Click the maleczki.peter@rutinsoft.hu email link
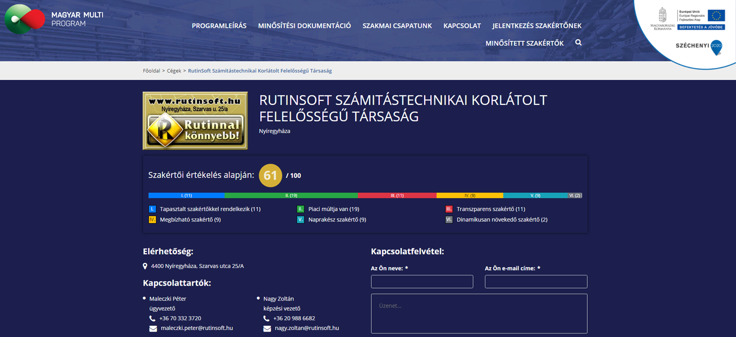736x337 pixels. (197, 328)
